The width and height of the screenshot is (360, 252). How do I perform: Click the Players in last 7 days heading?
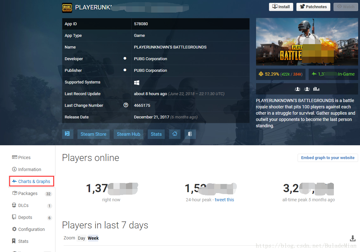[105, 225]
